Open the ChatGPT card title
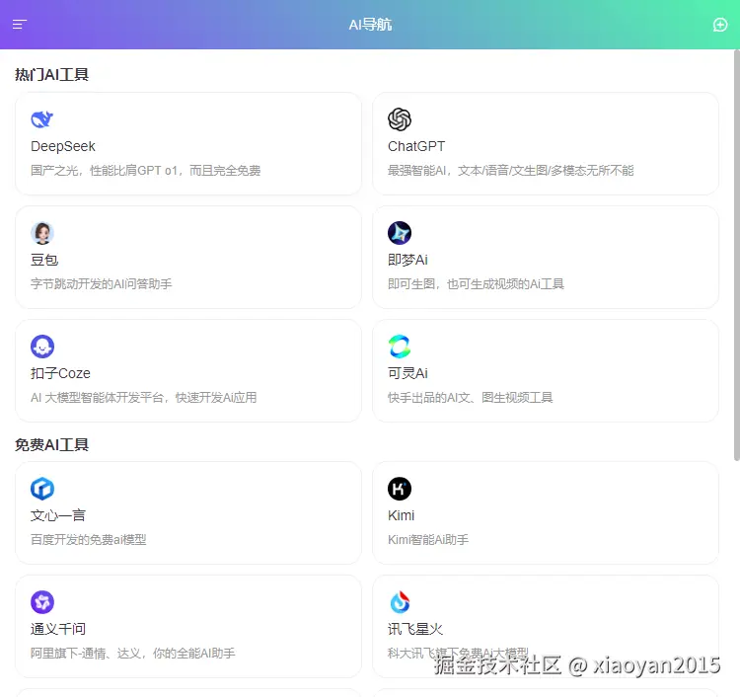The width and height of the screenshot is (740, 697). coord(416,146)
